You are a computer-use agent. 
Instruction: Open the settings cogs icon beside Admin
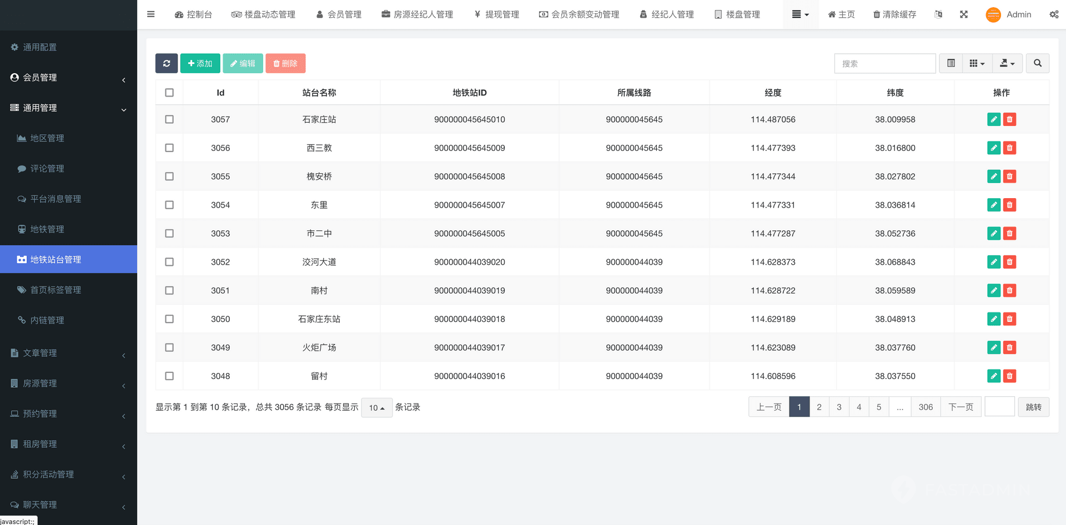pyautogui.click(x=1053, y=14)
